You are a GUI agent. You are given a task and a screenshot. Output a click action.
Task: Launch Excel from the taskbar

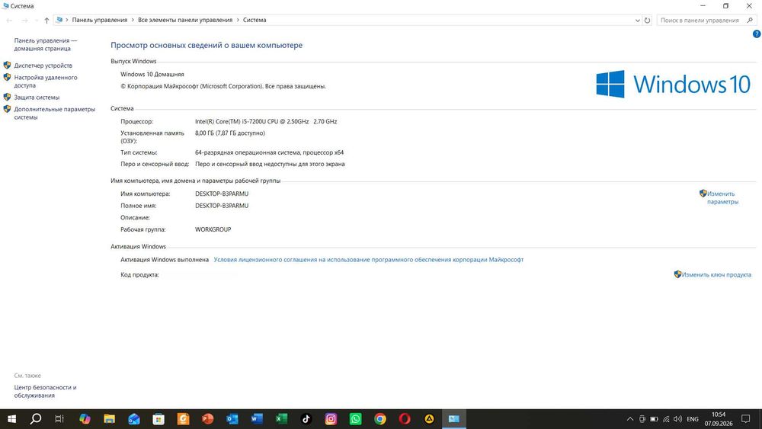281,419
